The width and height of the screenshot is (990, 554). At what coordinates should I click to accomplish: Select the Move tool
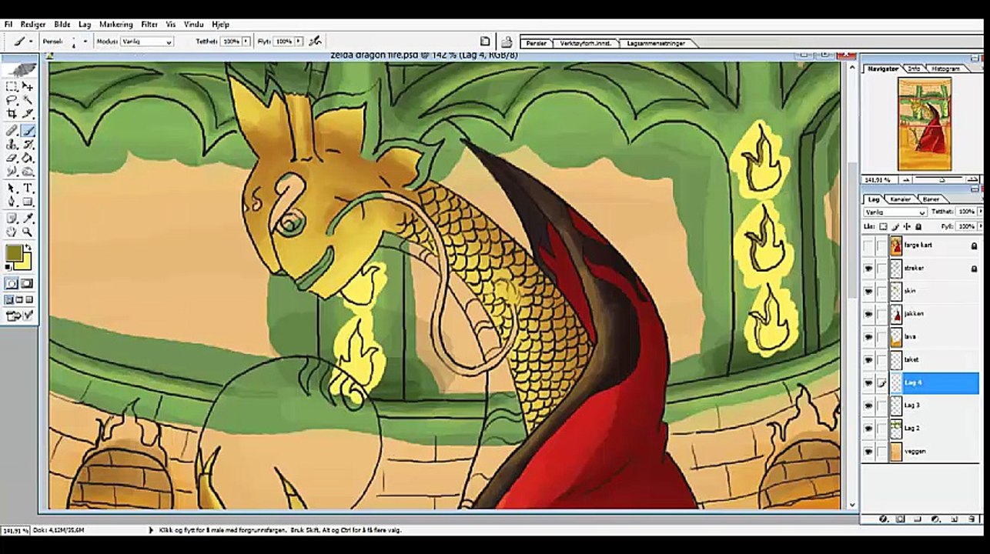pyautogui.click(x=28, y=87)
